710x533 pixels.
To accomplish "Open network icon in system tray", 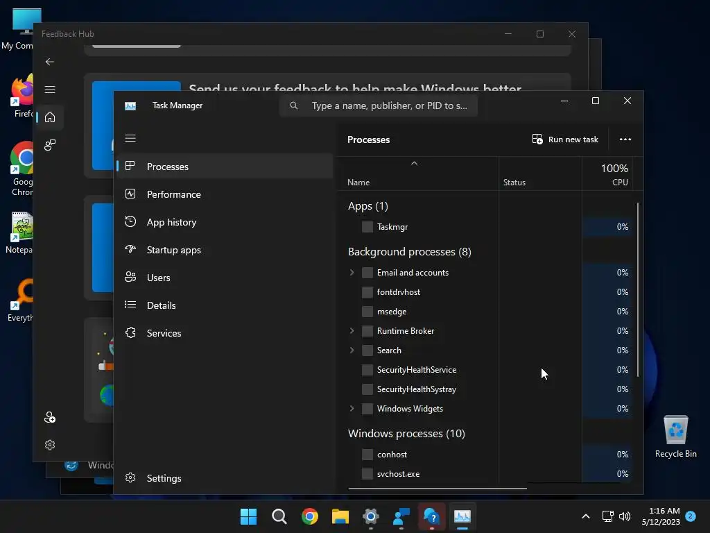I will pyautogui.click(x=607, y=516).
